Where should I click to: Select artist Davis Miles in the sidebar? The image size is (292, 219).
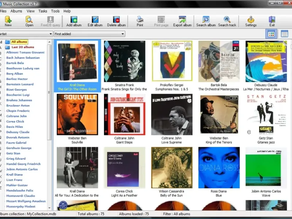click(15, 127)
